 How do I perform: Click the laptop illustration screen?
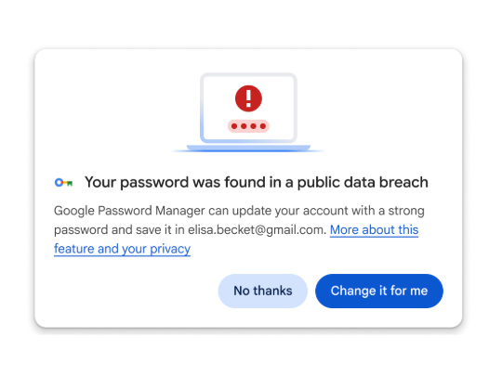click(248, 108)
